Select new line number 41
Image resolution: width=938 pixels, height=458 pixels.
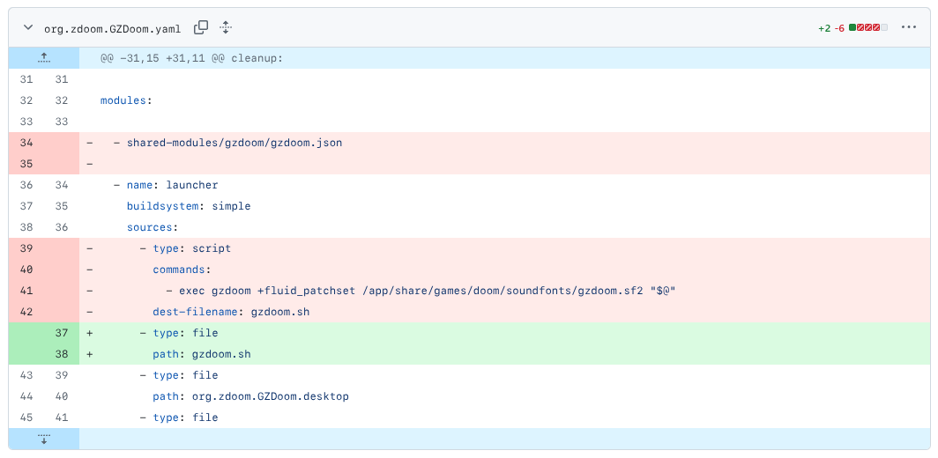62,417
